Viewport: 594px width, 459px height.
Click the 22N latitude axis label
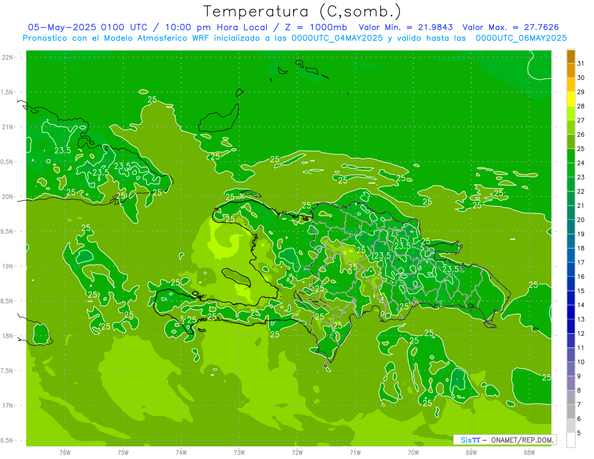(x=8, y=57)
